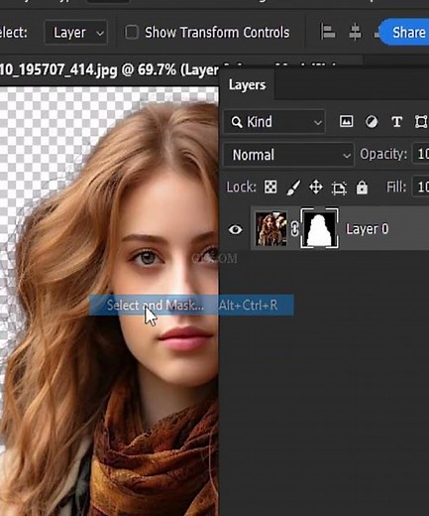Switch to the Layers panel tab
The height and width of the screenshot is (516, 429).
[247, 85]
